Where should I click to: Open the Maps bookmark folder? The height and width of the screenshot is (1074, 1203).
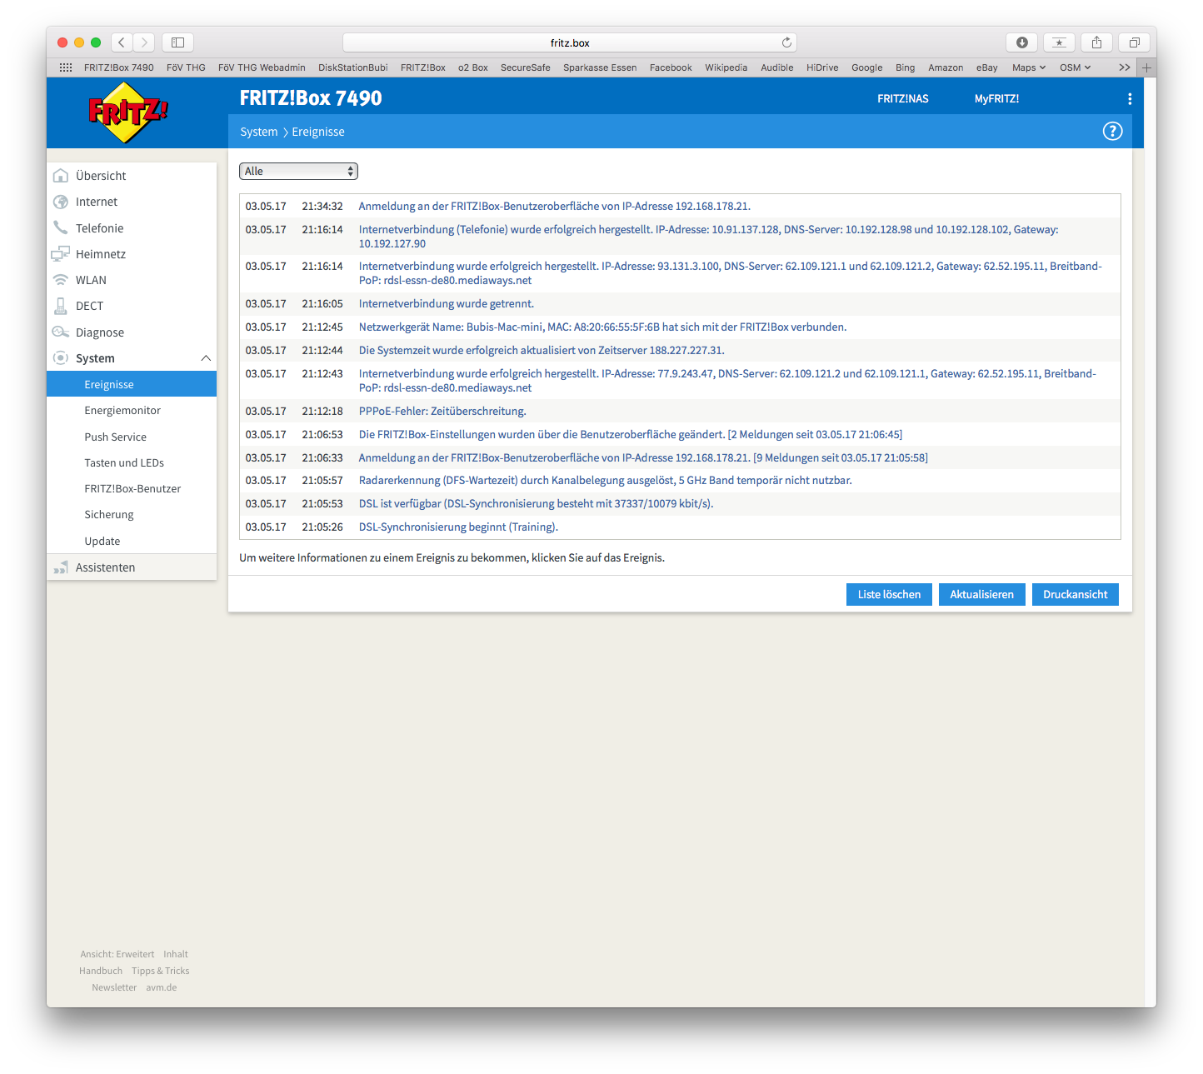pos(1029,67)
